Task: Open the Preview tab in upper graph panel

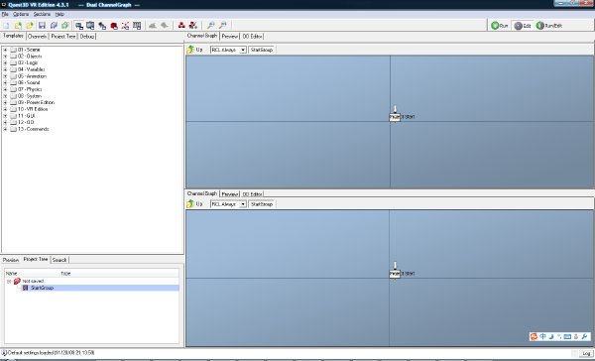Action: [x=230, y=37]
